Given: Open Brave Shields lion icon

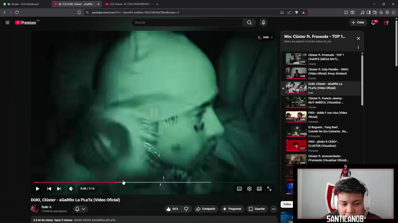Looking at the screenshot, I should pyautogui.click(x=296, y=12).
